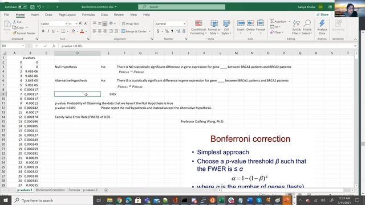Increase the indent
Screen dimensions: 365x205
[116, 31]
